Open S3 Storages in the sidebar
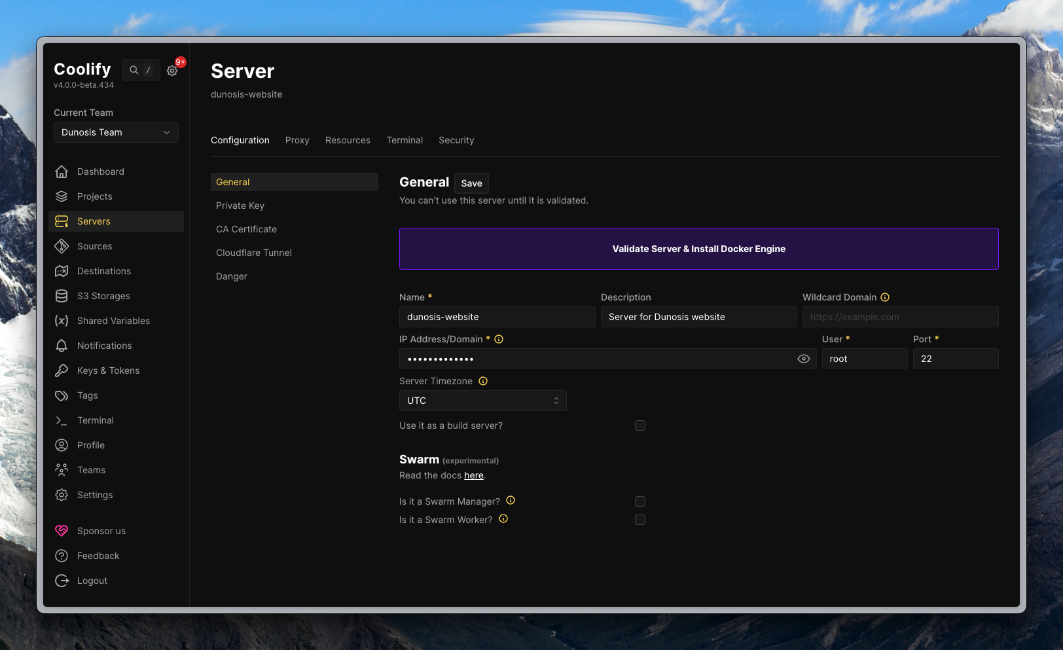 click(102, 296)
